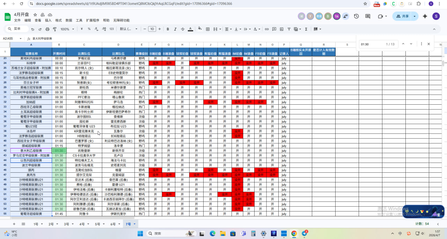The width and height of the screenshot is (447, 239).
Task: Go to the previous find match
Action: [x=403, y=44]
